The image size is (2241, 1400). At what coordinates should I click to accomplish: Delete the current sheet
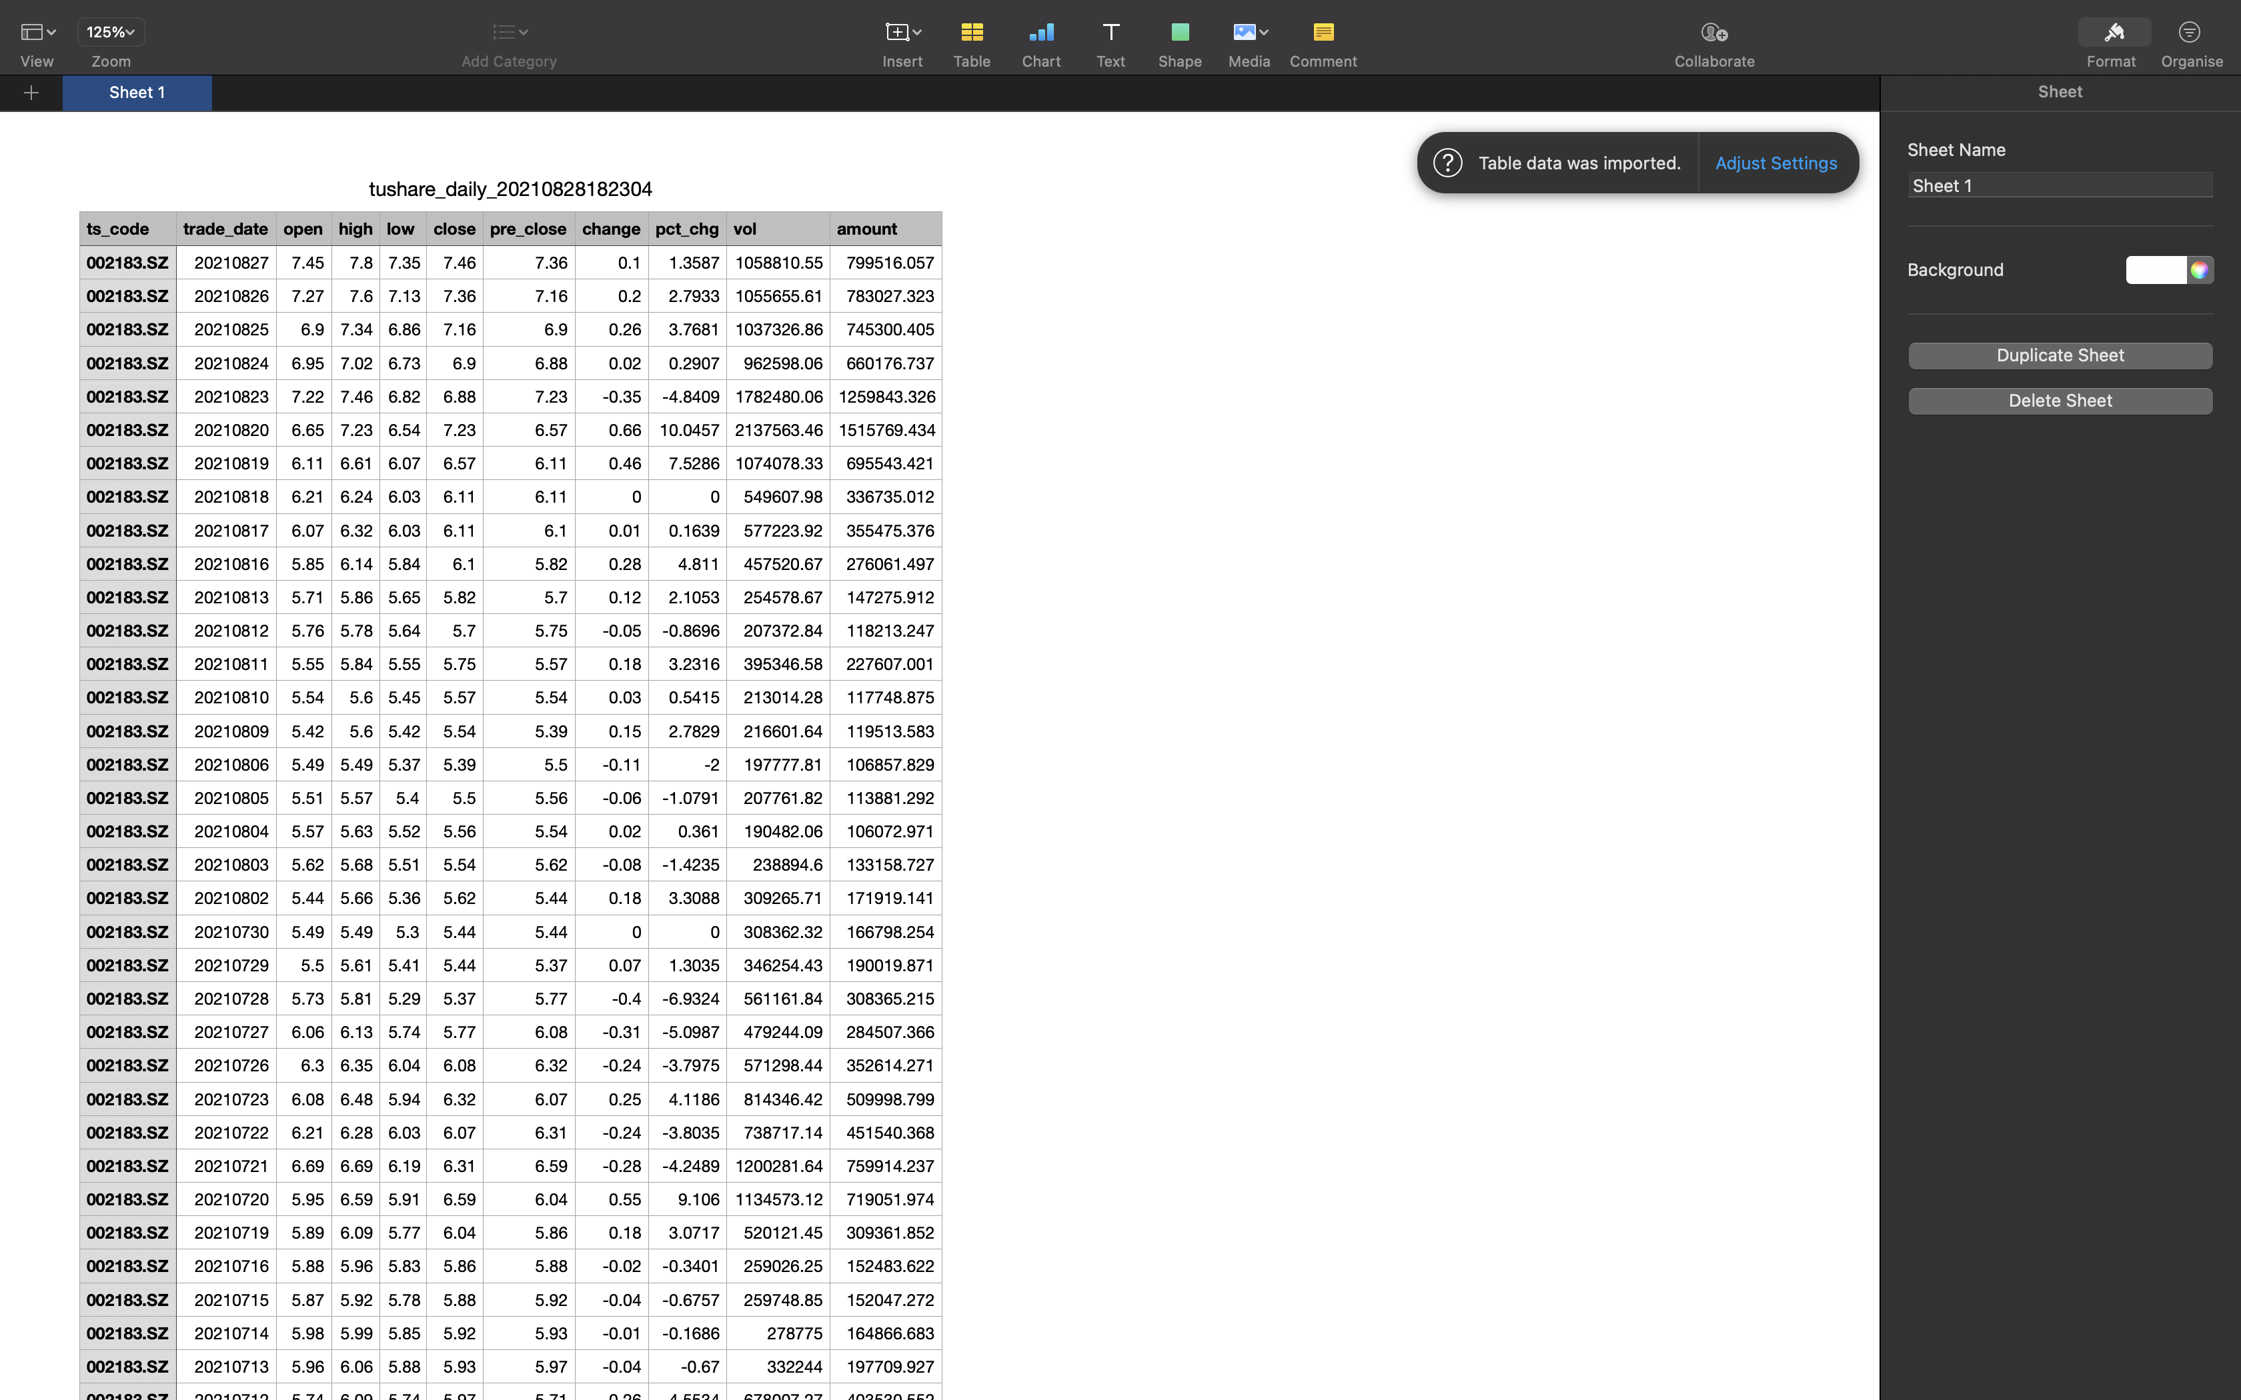[x=2060, y=400]
